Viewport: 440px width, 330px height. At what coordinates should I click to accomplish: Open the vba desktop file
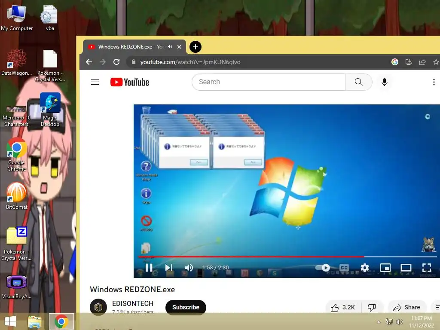click(50, 17)
